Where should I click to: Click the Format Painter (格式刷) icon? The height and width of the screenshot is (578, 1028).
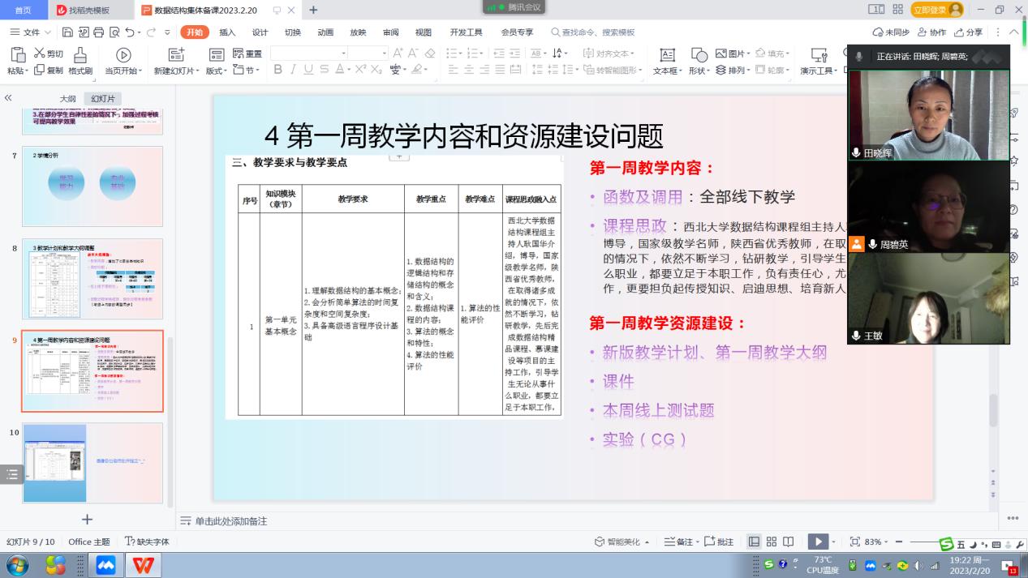click(80, 54)
